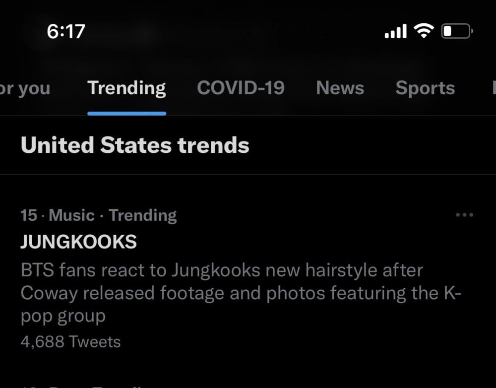Open more options for JUNGKOOKS trend

point(464,215)
